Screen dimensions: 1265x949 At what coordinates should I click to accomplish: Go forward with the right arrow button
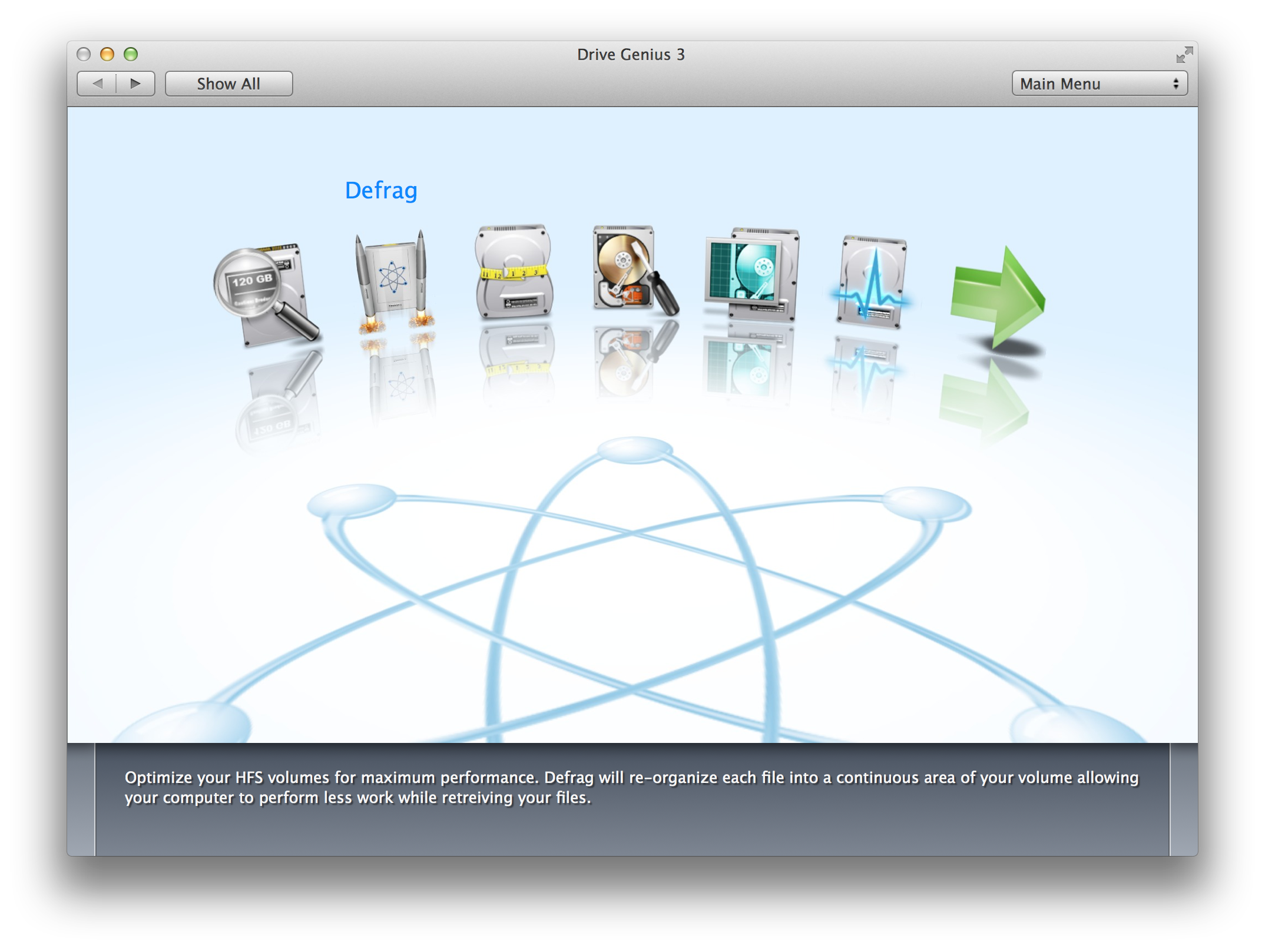(x=135, y=84)
